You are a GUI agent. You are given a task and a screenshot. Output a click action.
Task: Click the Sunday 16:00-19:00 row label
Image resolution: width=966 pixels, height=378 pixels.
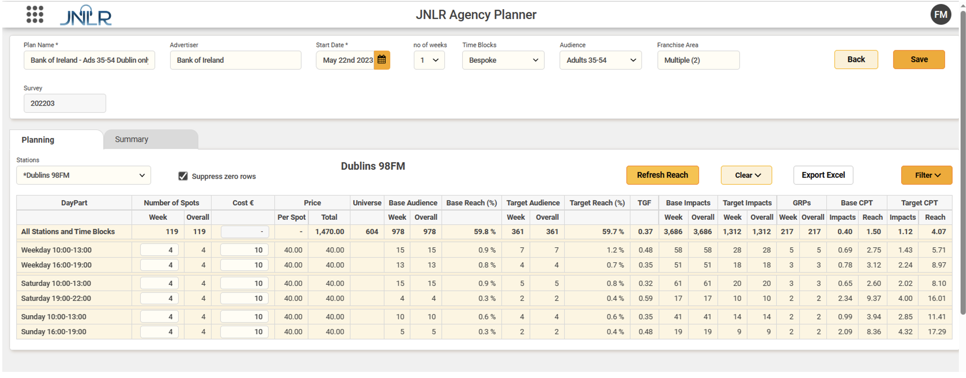click(x=54, y=332)
